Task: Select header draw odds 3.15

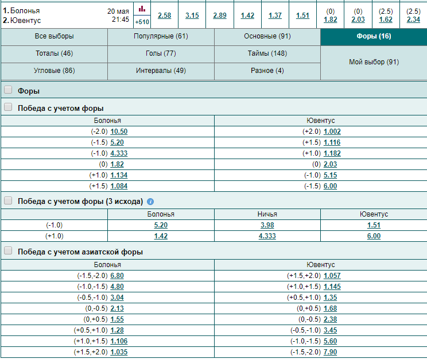Action: tap(192, 16)
